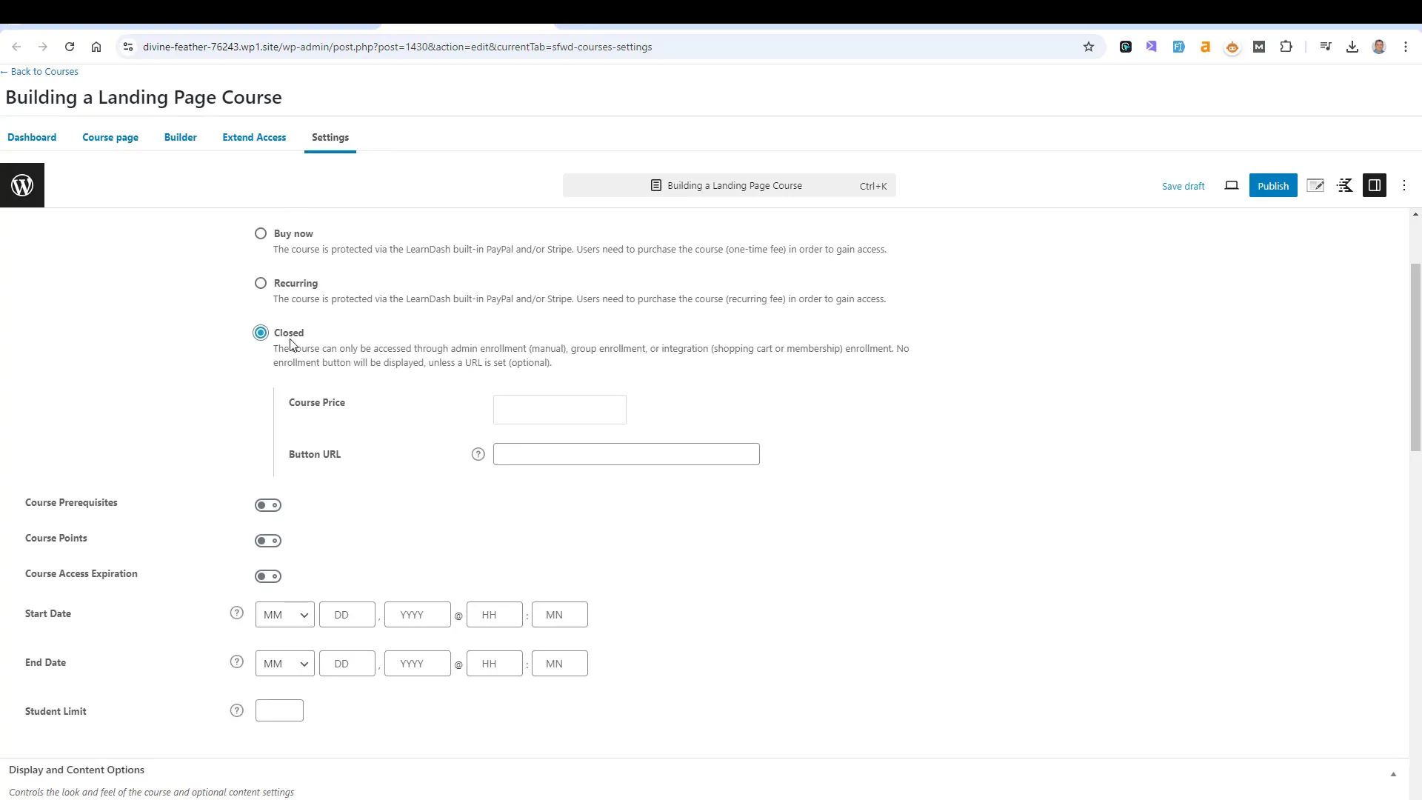The image size is (1422, 800).
Task: Click the Start Date help icon
Action: [x=236, y=613]
